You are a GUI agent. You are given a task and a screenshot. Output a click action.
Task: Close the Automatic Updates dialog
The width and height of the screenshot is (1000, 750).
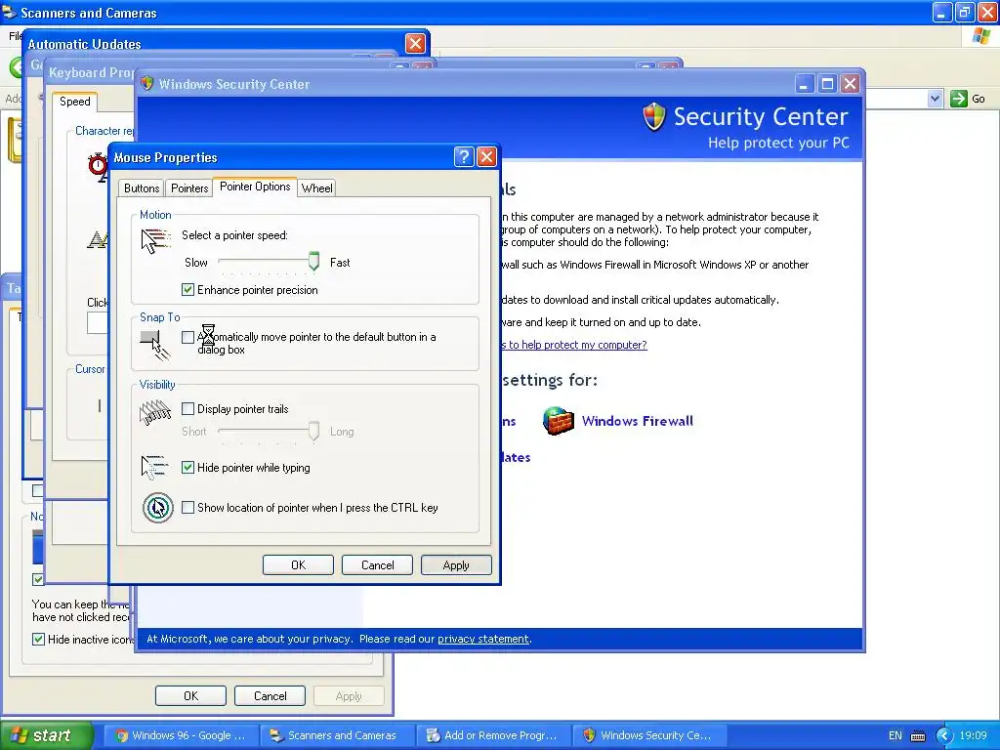(415, 43)
